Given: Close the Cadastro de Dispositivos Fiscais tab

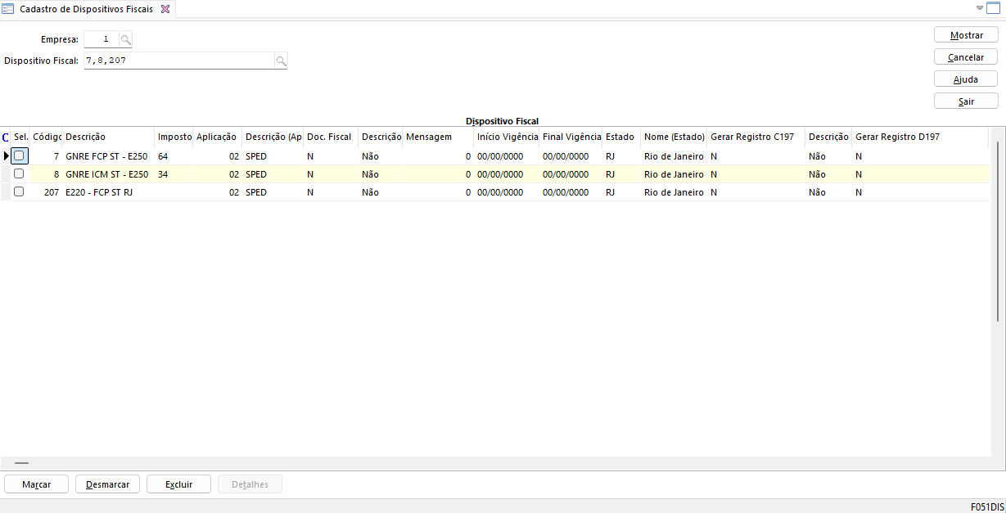Looking at the screenshot, I should [x=165, y=9].
